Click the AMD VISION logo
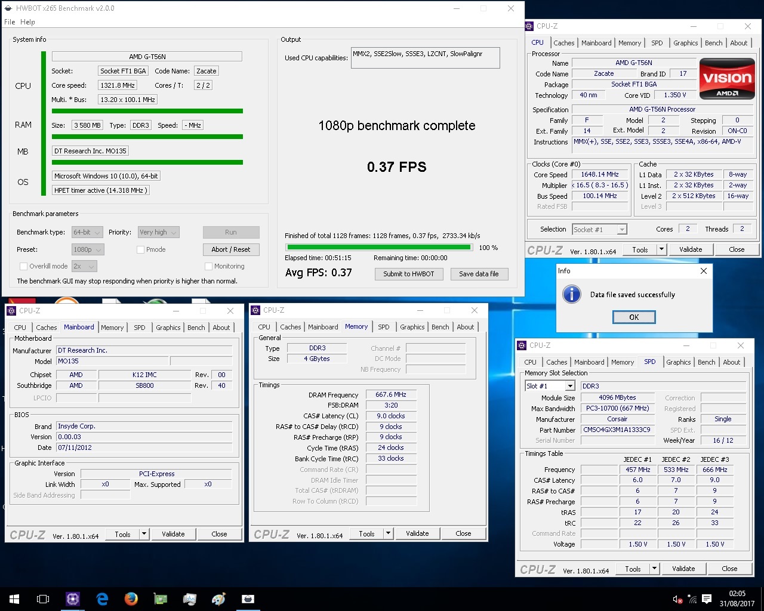 click(x=727, y=79)
